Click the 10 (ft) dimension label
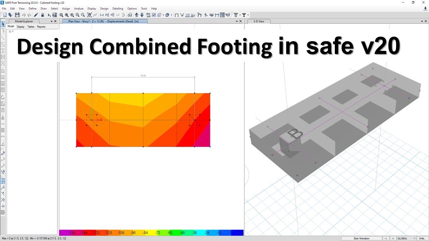 [143, 76]
